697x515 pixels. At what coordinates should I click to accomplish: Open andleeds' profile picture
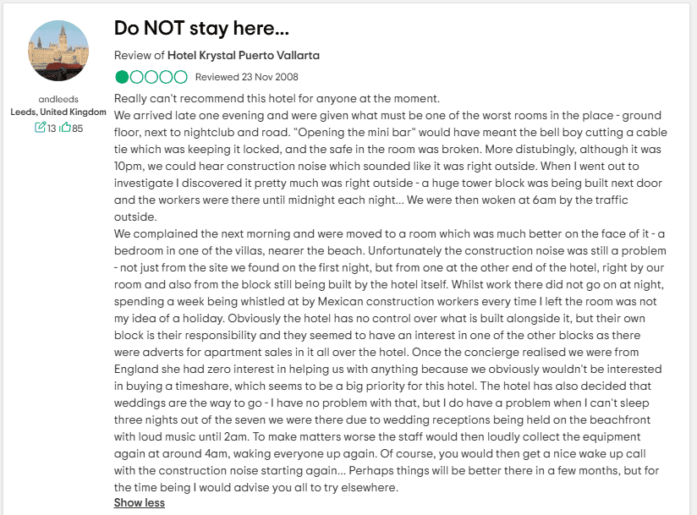coord(58,47)
